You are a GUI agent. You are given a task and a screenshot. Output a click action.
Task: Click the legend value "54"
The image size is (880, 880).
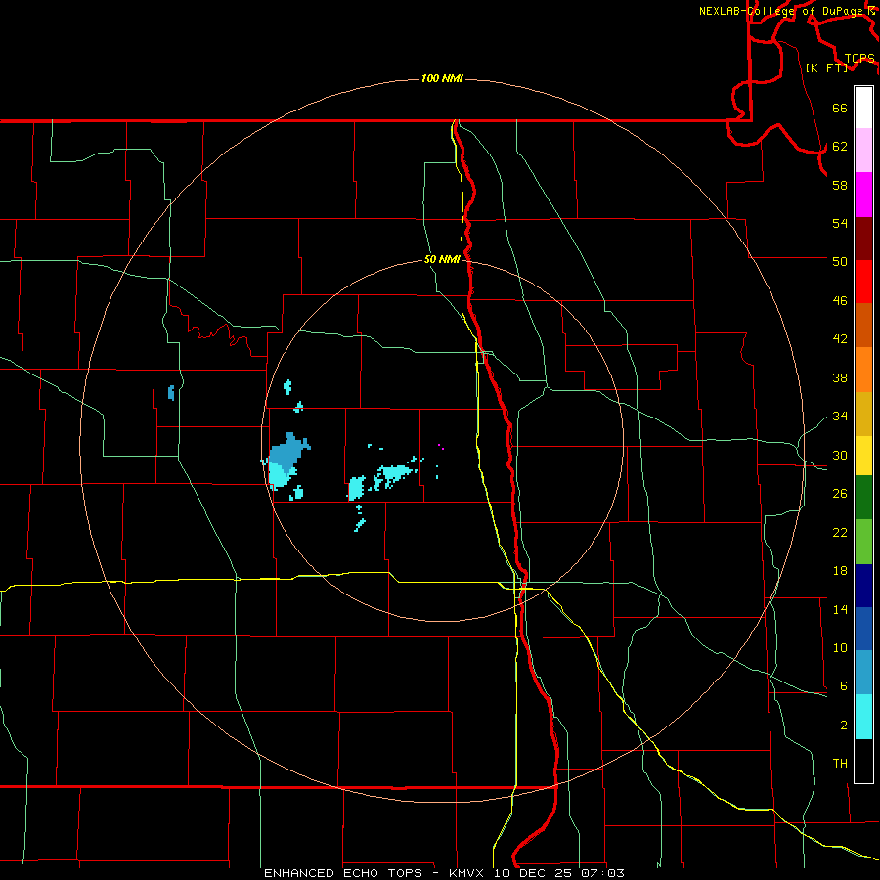click(x=840, y=223)
